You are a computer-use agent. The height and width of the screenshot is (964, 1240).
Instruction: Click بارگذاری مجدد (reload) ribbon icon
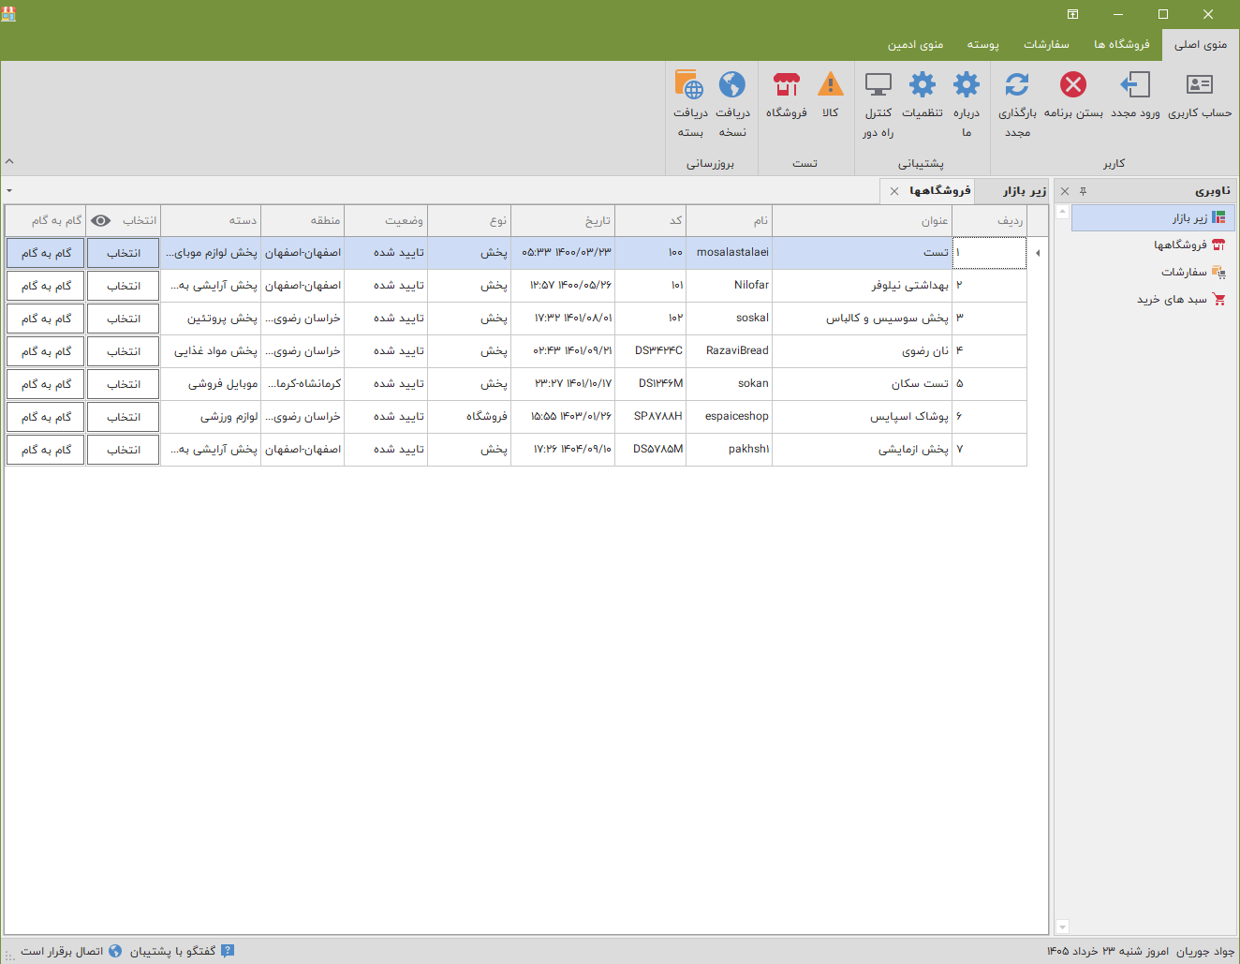(1017, 85)
